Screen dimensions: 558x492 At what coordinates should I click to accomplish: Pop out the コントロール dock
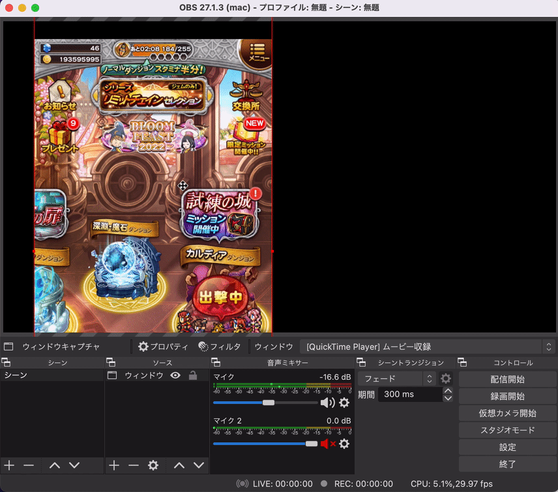[x=462, y=363]
